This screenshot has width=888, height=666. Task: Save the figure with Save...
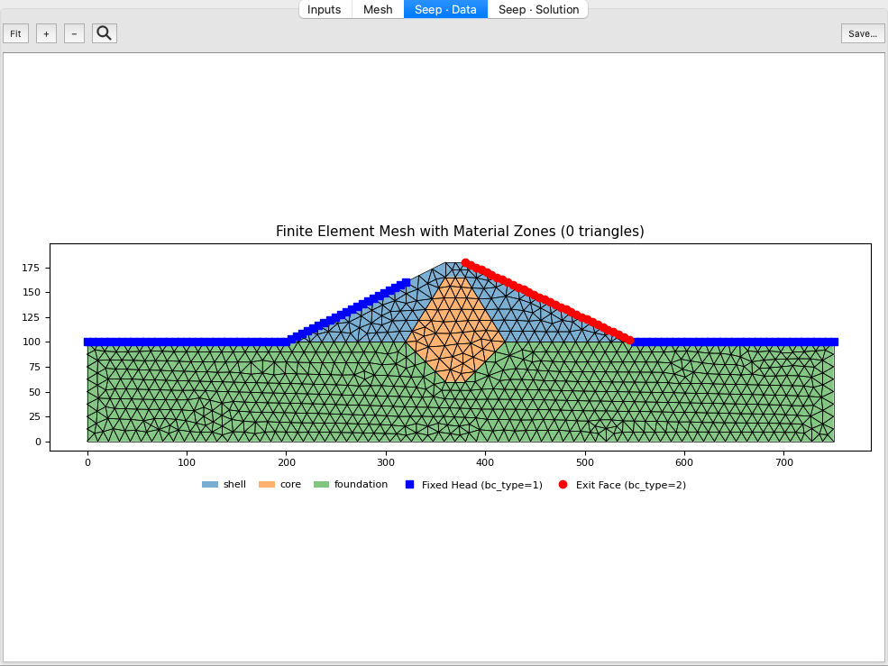tap(863, 33)
